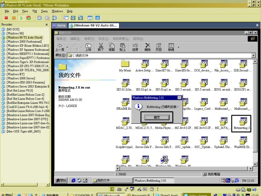This screenshot has width=261, height=196.
Task: Open the VMware Snapshot Manager icon
Action: tap(54, 18)
